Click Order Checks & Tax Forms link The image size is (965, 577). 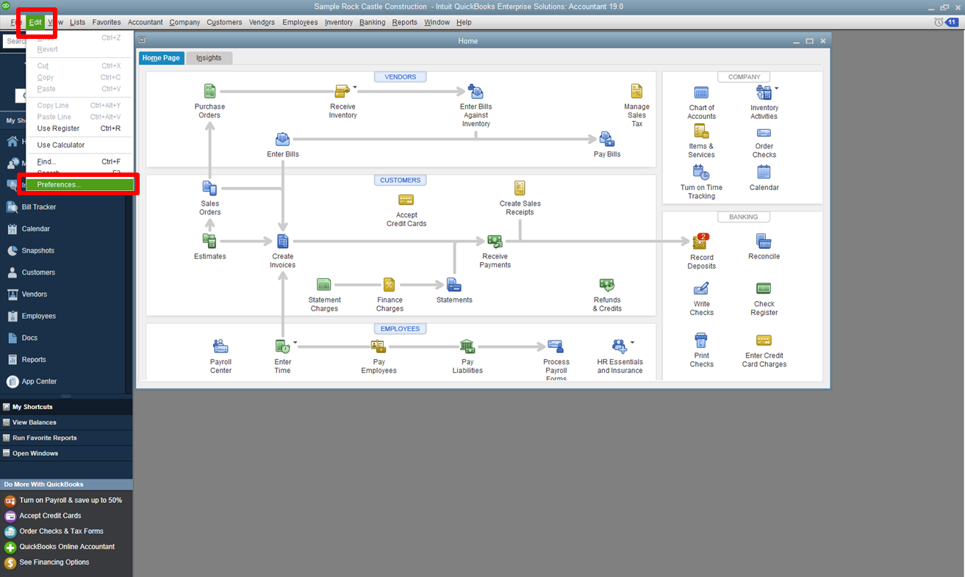[x=61, y=531]
